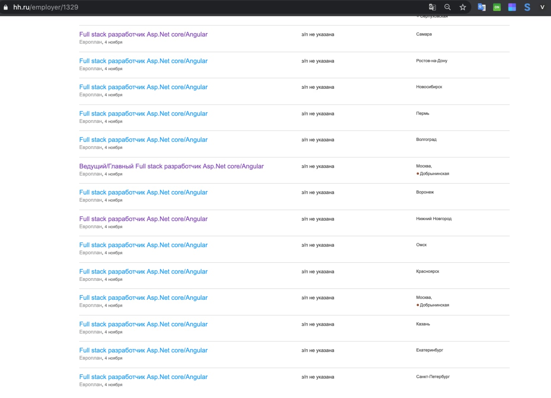This screenshot has height=398, width=551.
Task: Click з/п не указана in Воронеж row
Action: point(318,193)
